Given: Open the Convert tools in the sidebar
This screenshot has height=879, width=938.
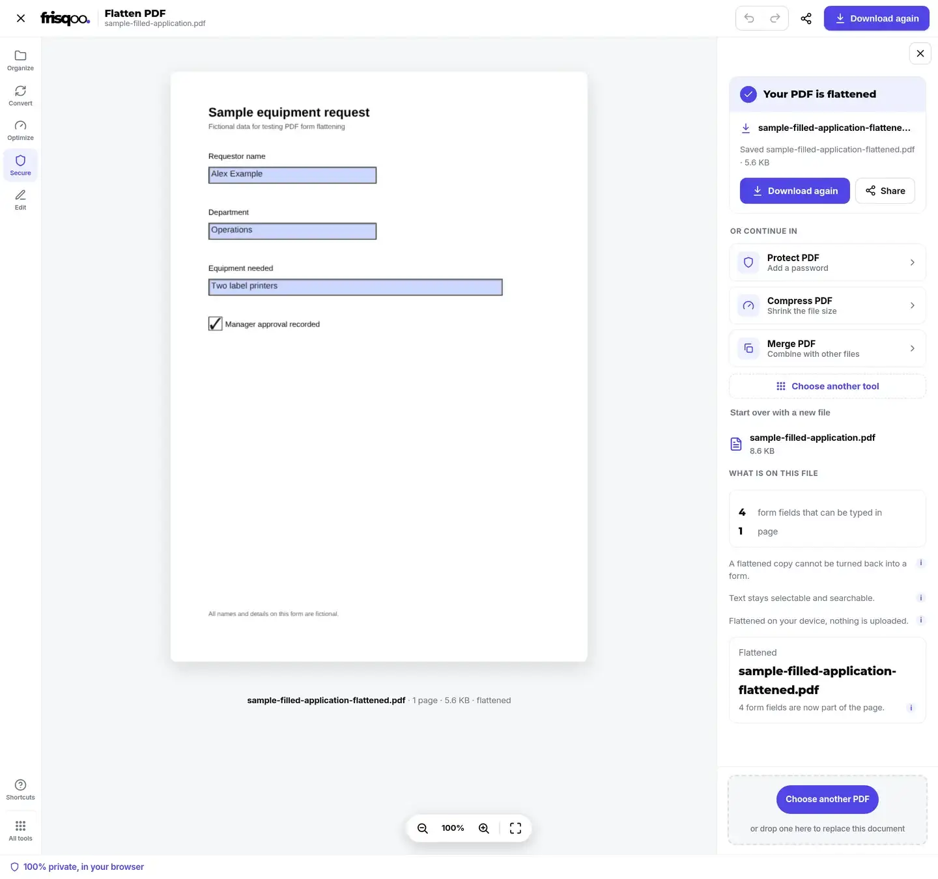Looking at the screenshot, I should [x=20, y=96].
